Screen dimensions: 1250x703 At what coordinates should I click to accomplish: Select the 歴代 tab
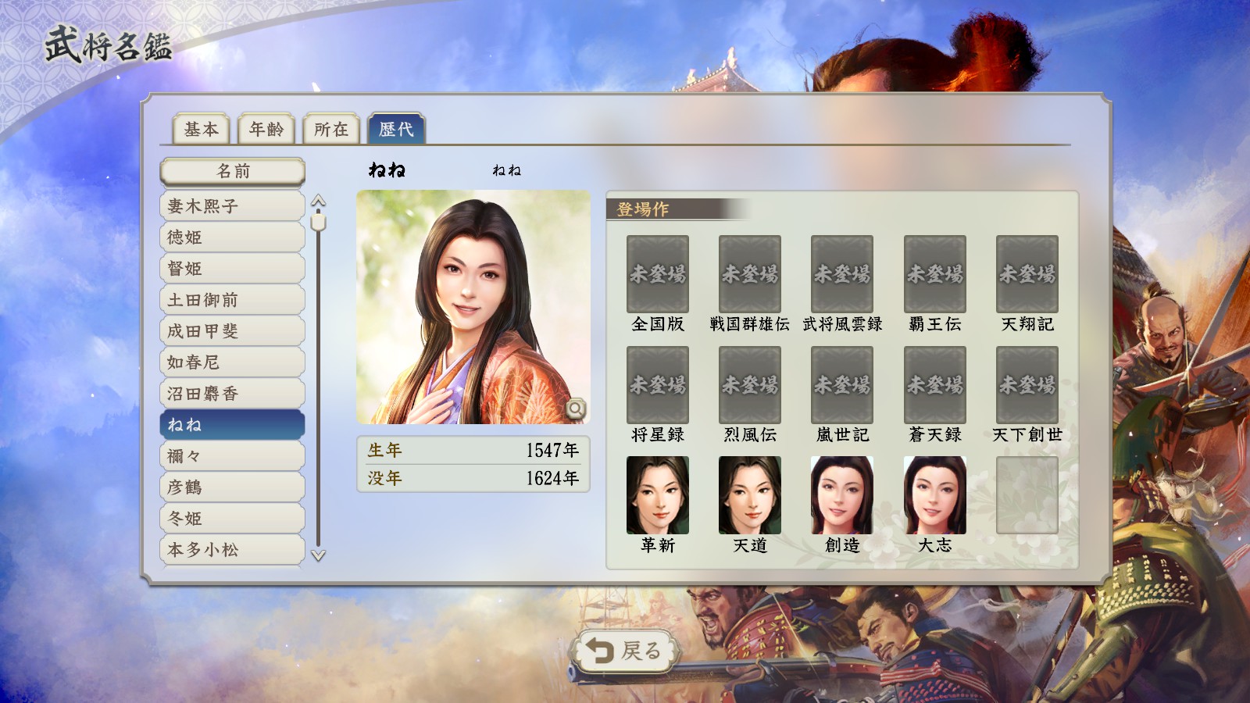click(396, 129)
